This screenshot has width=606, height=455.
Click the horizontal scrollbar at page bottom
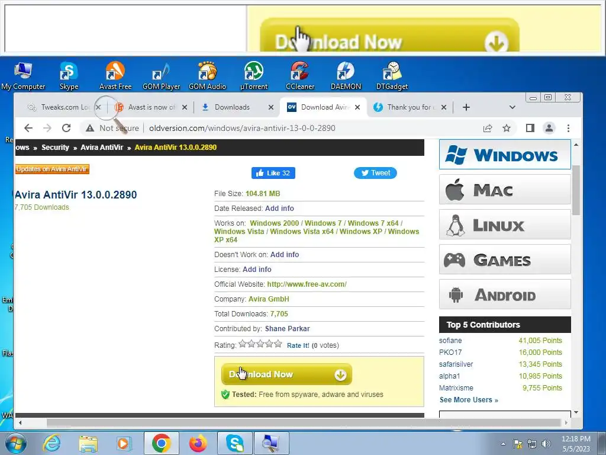pyautogui.click(x=304, y=422)
